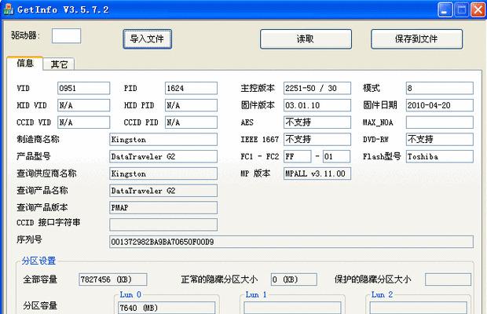The height and width of the screenshot is (314, 487).
Task: Click the HID VID field
Action: (84, 105)
